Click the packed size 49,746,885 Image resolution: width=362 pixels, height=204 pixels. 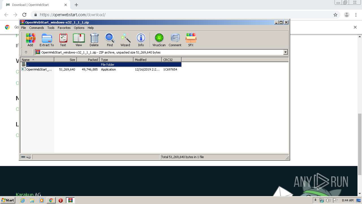[90, 69]
